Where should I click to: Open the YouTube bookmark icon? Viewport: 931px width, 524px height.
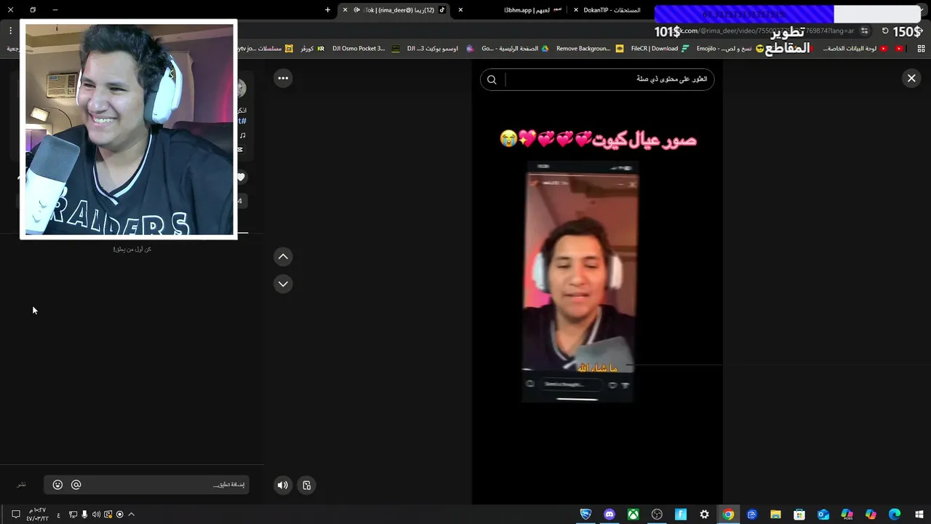coord(900,49)
